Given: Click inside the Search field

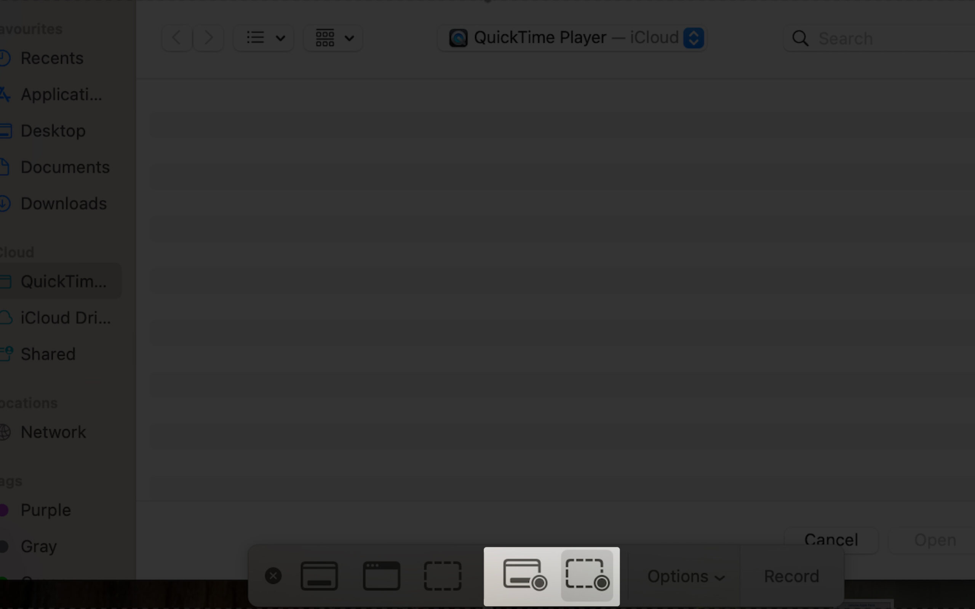Looking at the screenshot, I should 866,38.
